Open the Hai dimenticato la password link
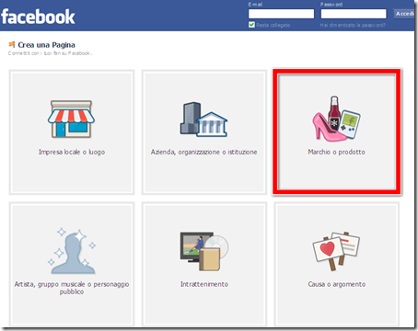This screenshot has width=418, height=331. pos(353,25)
